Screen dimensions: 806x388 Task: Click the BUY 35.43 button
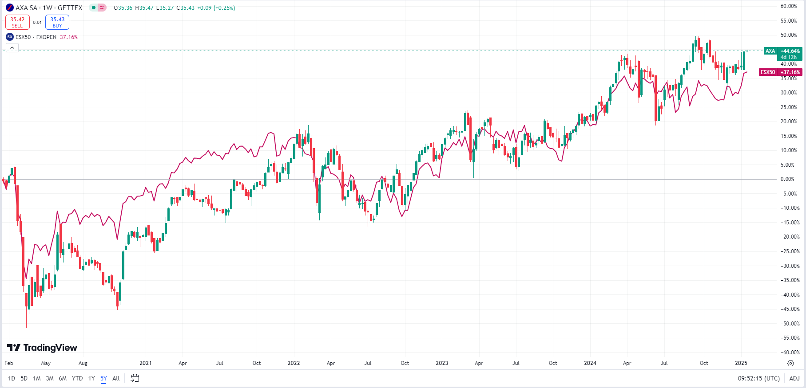[x=57, y=22]
